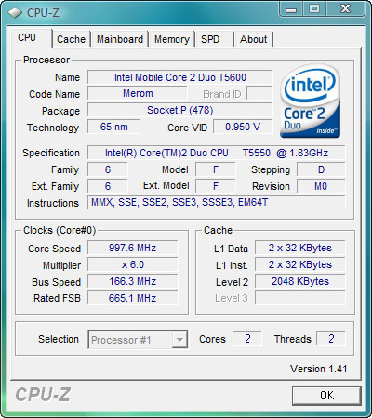
Task: Open the Processor #1 selection dropdown arrow
Action: click(179, 339)
